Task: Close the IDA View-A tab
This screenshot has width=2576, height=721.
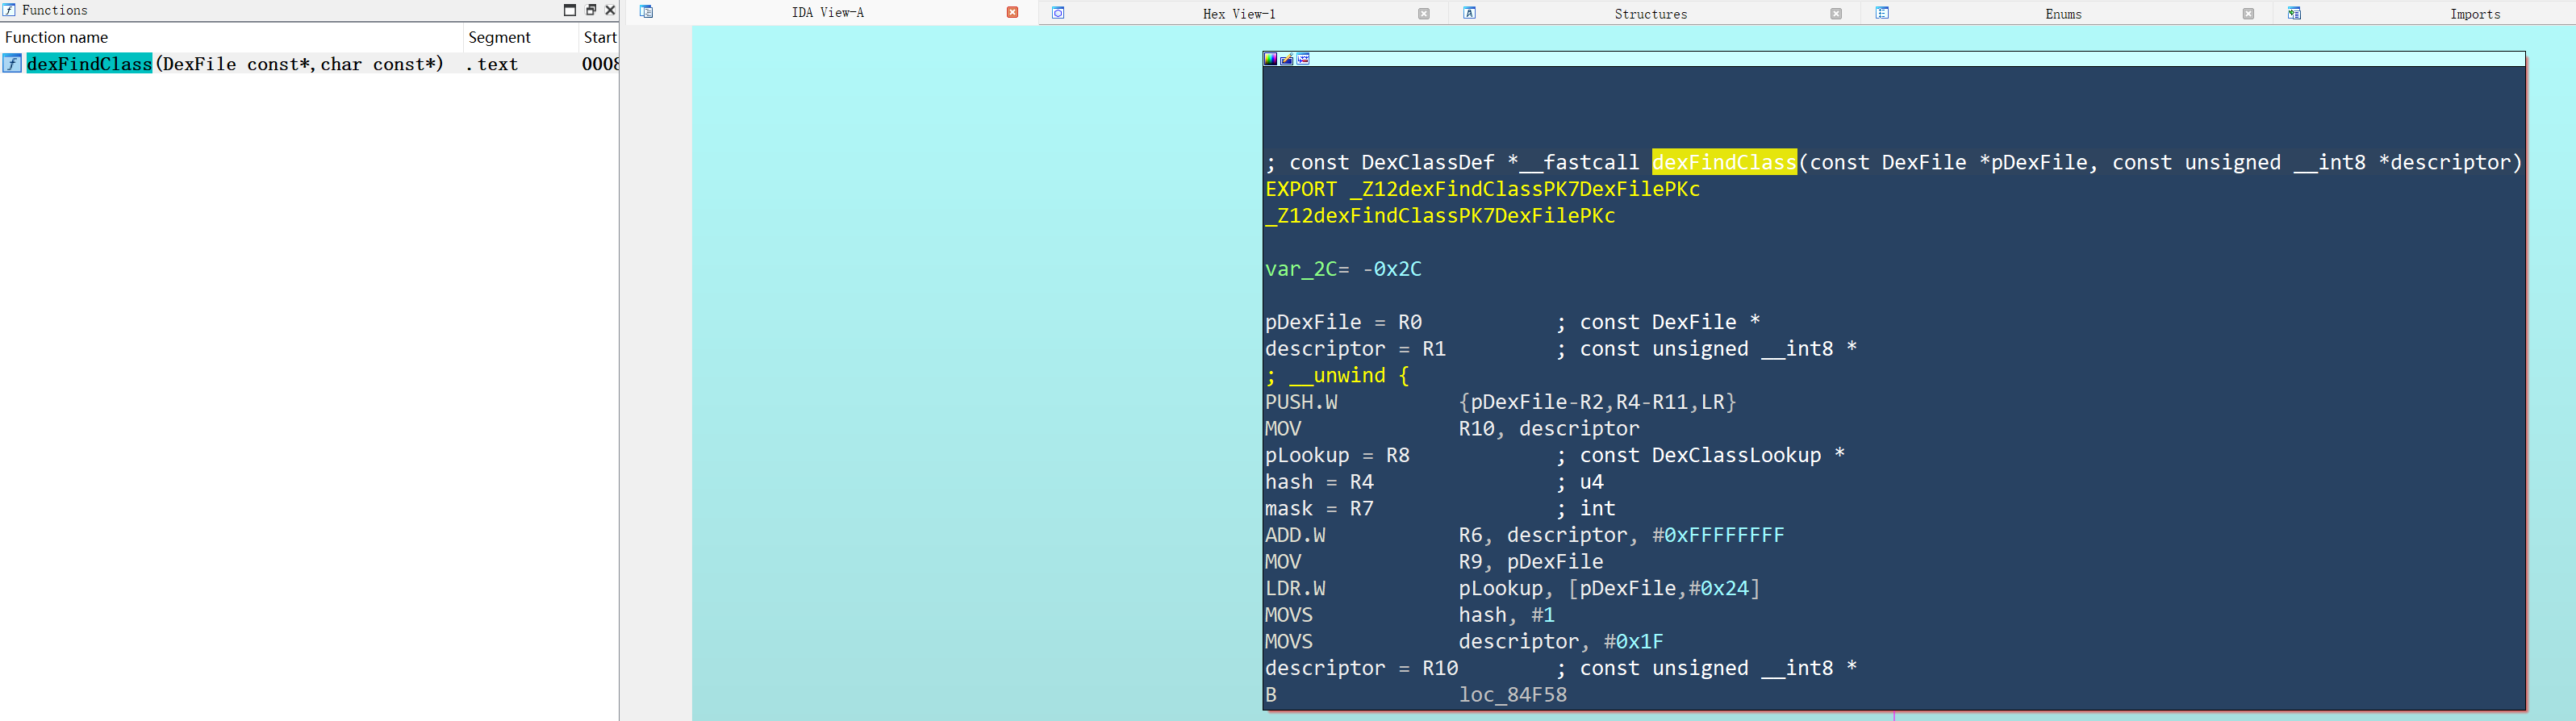Action: click(1012, 12)
